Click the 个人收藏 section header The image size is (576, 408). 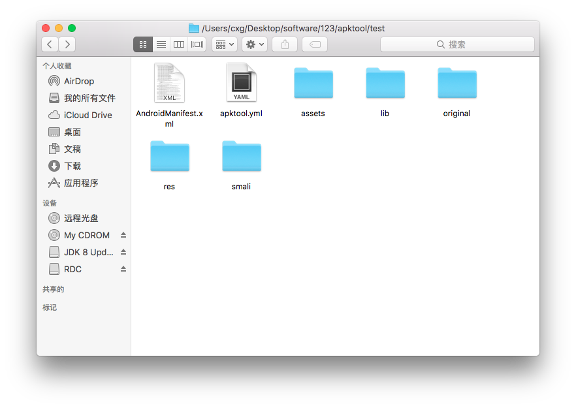pos(57,66)
